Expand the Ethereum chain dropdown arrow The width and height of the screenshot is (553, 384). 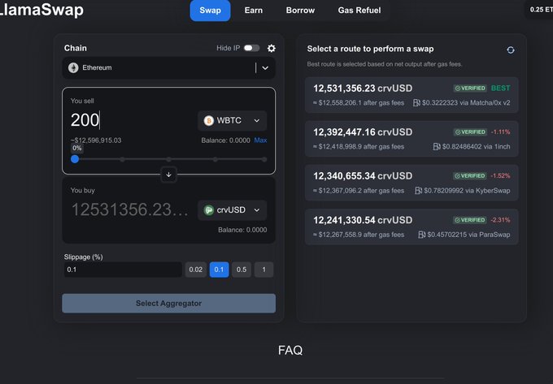point(265,68)
